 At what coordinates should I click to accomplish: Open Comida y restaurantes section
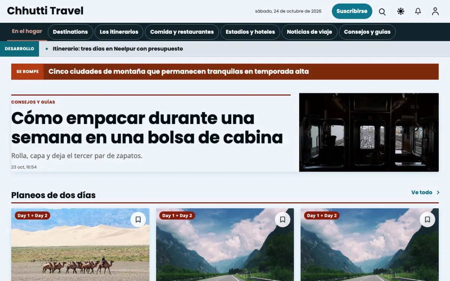click(182, 32)
